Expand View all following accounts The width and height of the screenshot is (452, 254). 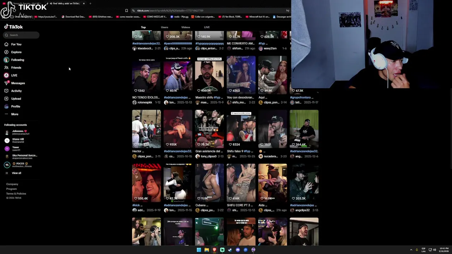pyautogui.click(x=16, y=173)
